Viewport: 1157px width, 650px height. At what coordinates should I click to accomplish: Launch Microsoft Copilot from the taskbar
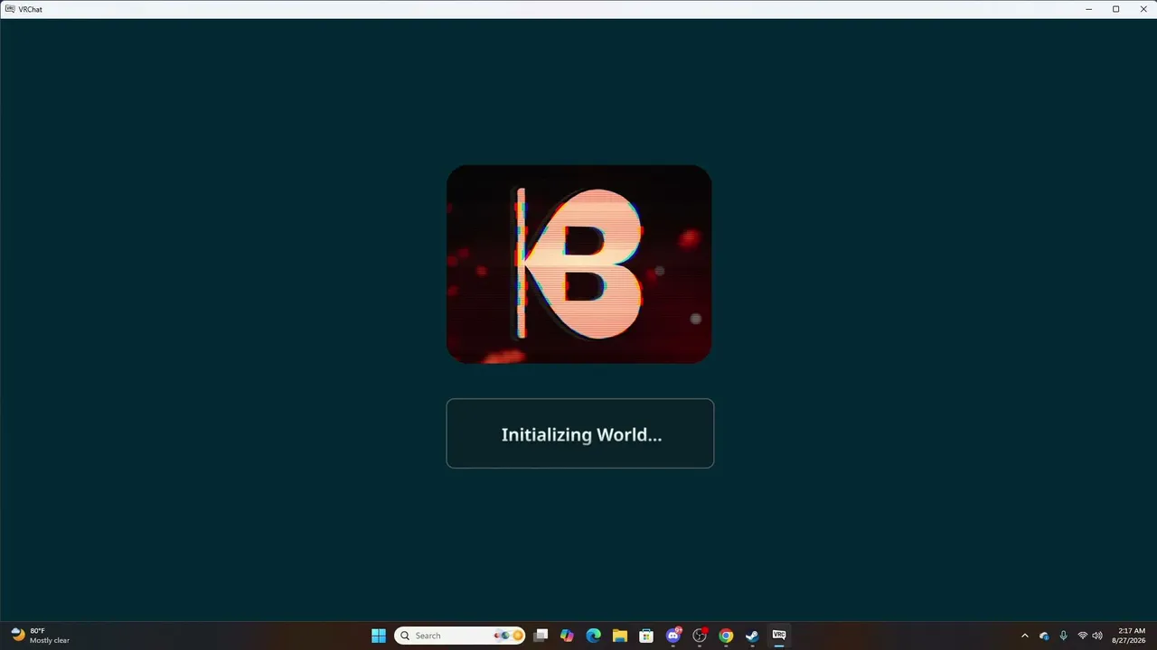(x=567, y=636)
